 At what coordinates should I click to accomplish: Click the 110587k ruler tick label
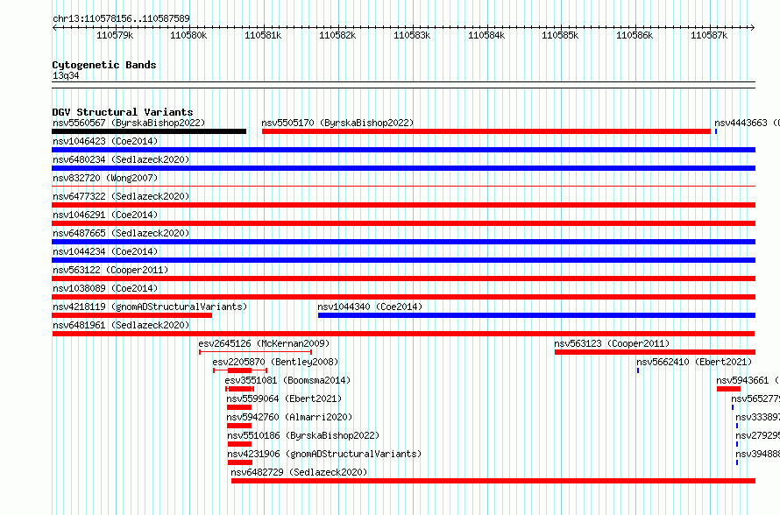coord(709,35)
